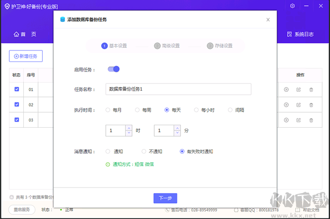Click the minute number field
The image size is (330, 219).
(x=164, y=131)
